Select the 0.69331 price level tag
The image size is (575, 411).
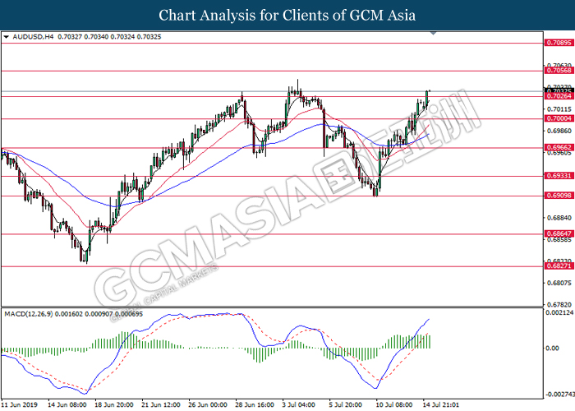559,177
